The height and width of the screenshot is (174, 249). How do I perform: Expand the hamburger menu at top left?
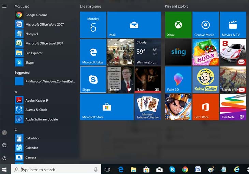(x=4, y=6)
